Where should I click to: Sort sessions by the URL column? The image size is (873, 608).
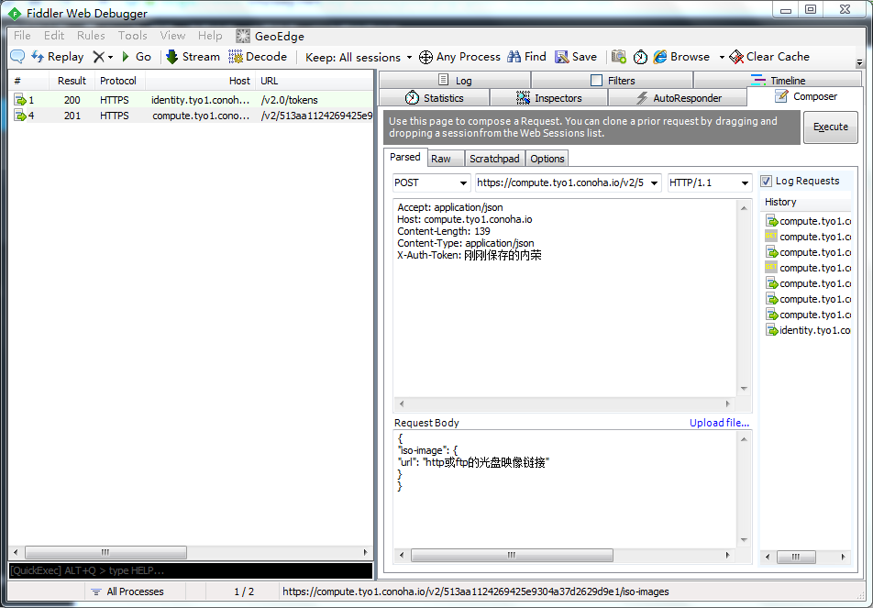(314, 81)
